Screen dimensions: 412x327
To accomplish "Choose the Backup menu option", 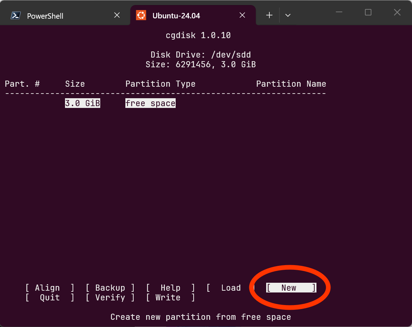I will [110, 288].
